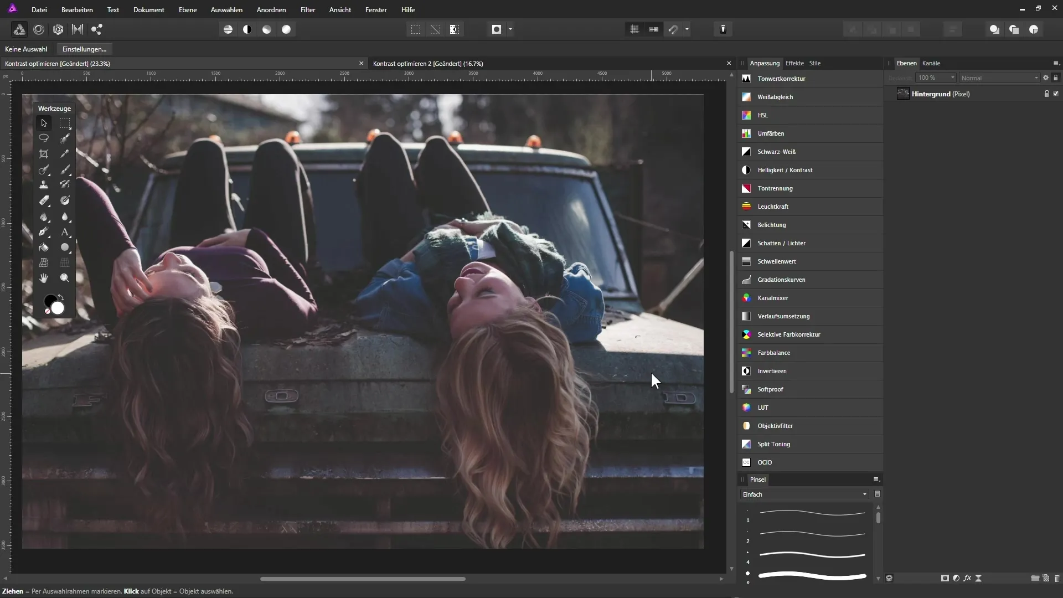Click the black background color swatch

pyautogui.click(x=49, y=300)
